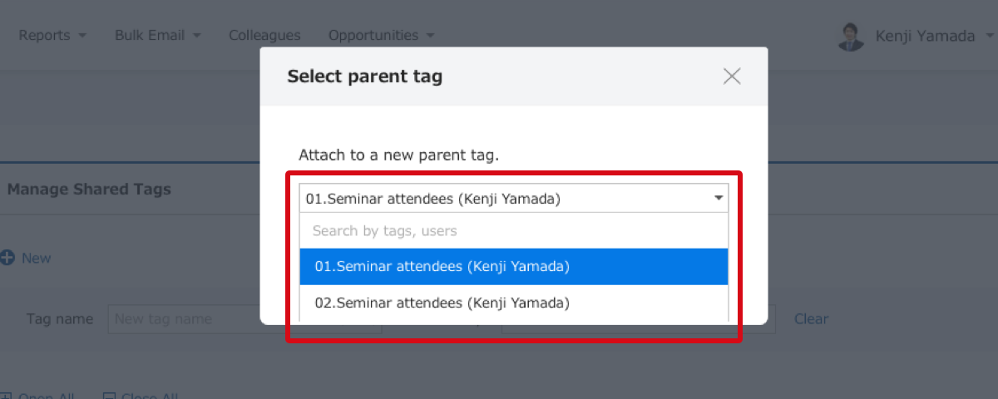This screenshot has height=399, width=998.
Task: Go to the Colleagues page
Action: 264,36
